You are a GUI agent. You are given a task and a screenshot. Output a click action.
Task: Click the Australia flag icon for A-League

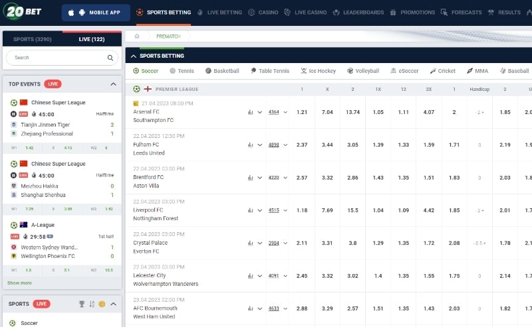tap(24, 224)
